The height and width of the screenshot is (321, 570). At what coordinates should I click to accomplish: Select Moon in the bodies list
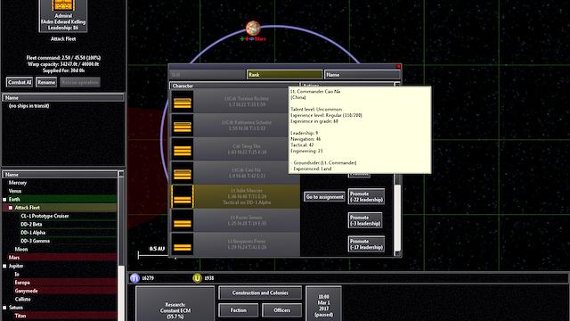click(x=60, y=250)
